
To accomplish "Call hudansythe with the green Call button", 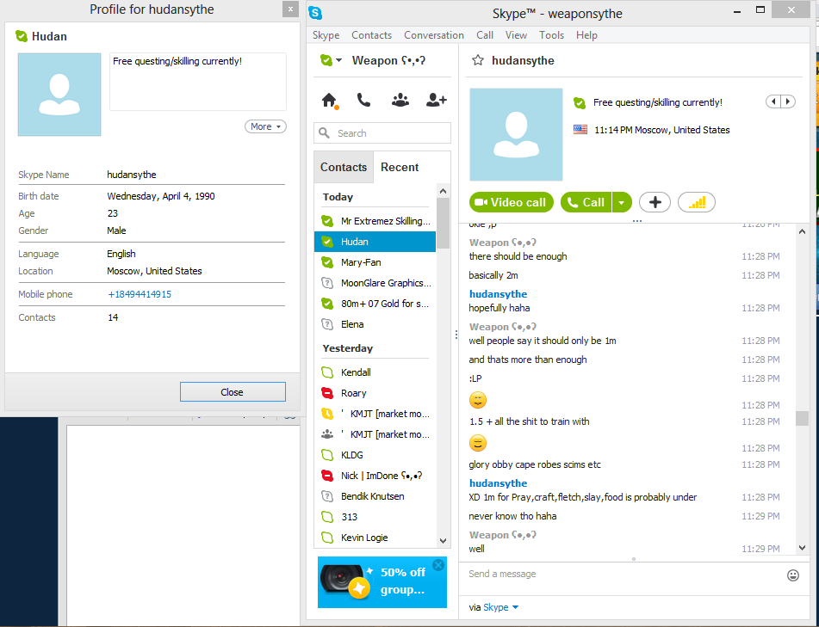I will coord(586,202).
